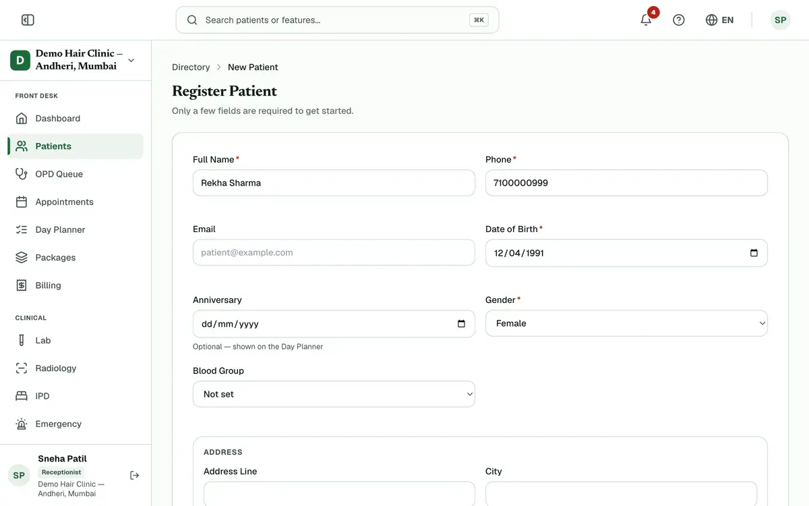Viewport: 809px width, 506px height.
Task: Open the Radiology section
Action: pos(76,368)
